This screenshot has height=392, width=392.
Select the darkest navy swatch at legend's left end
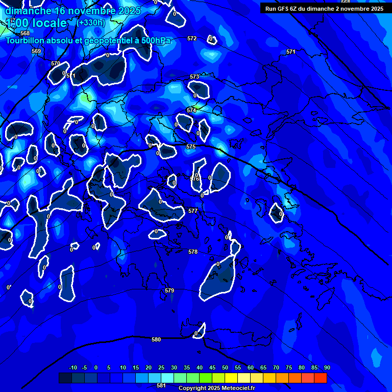click(65, 378)
